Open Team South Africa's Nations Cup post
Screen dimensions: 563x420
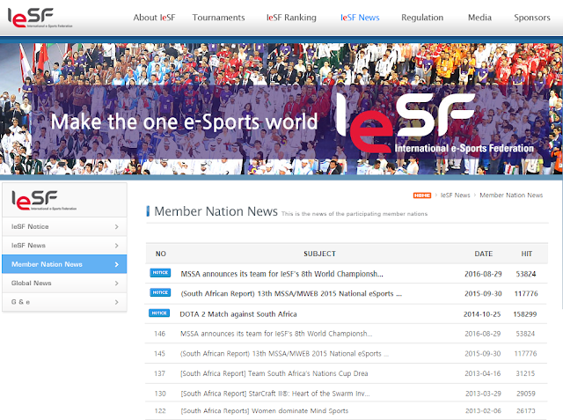pos(274,373)
